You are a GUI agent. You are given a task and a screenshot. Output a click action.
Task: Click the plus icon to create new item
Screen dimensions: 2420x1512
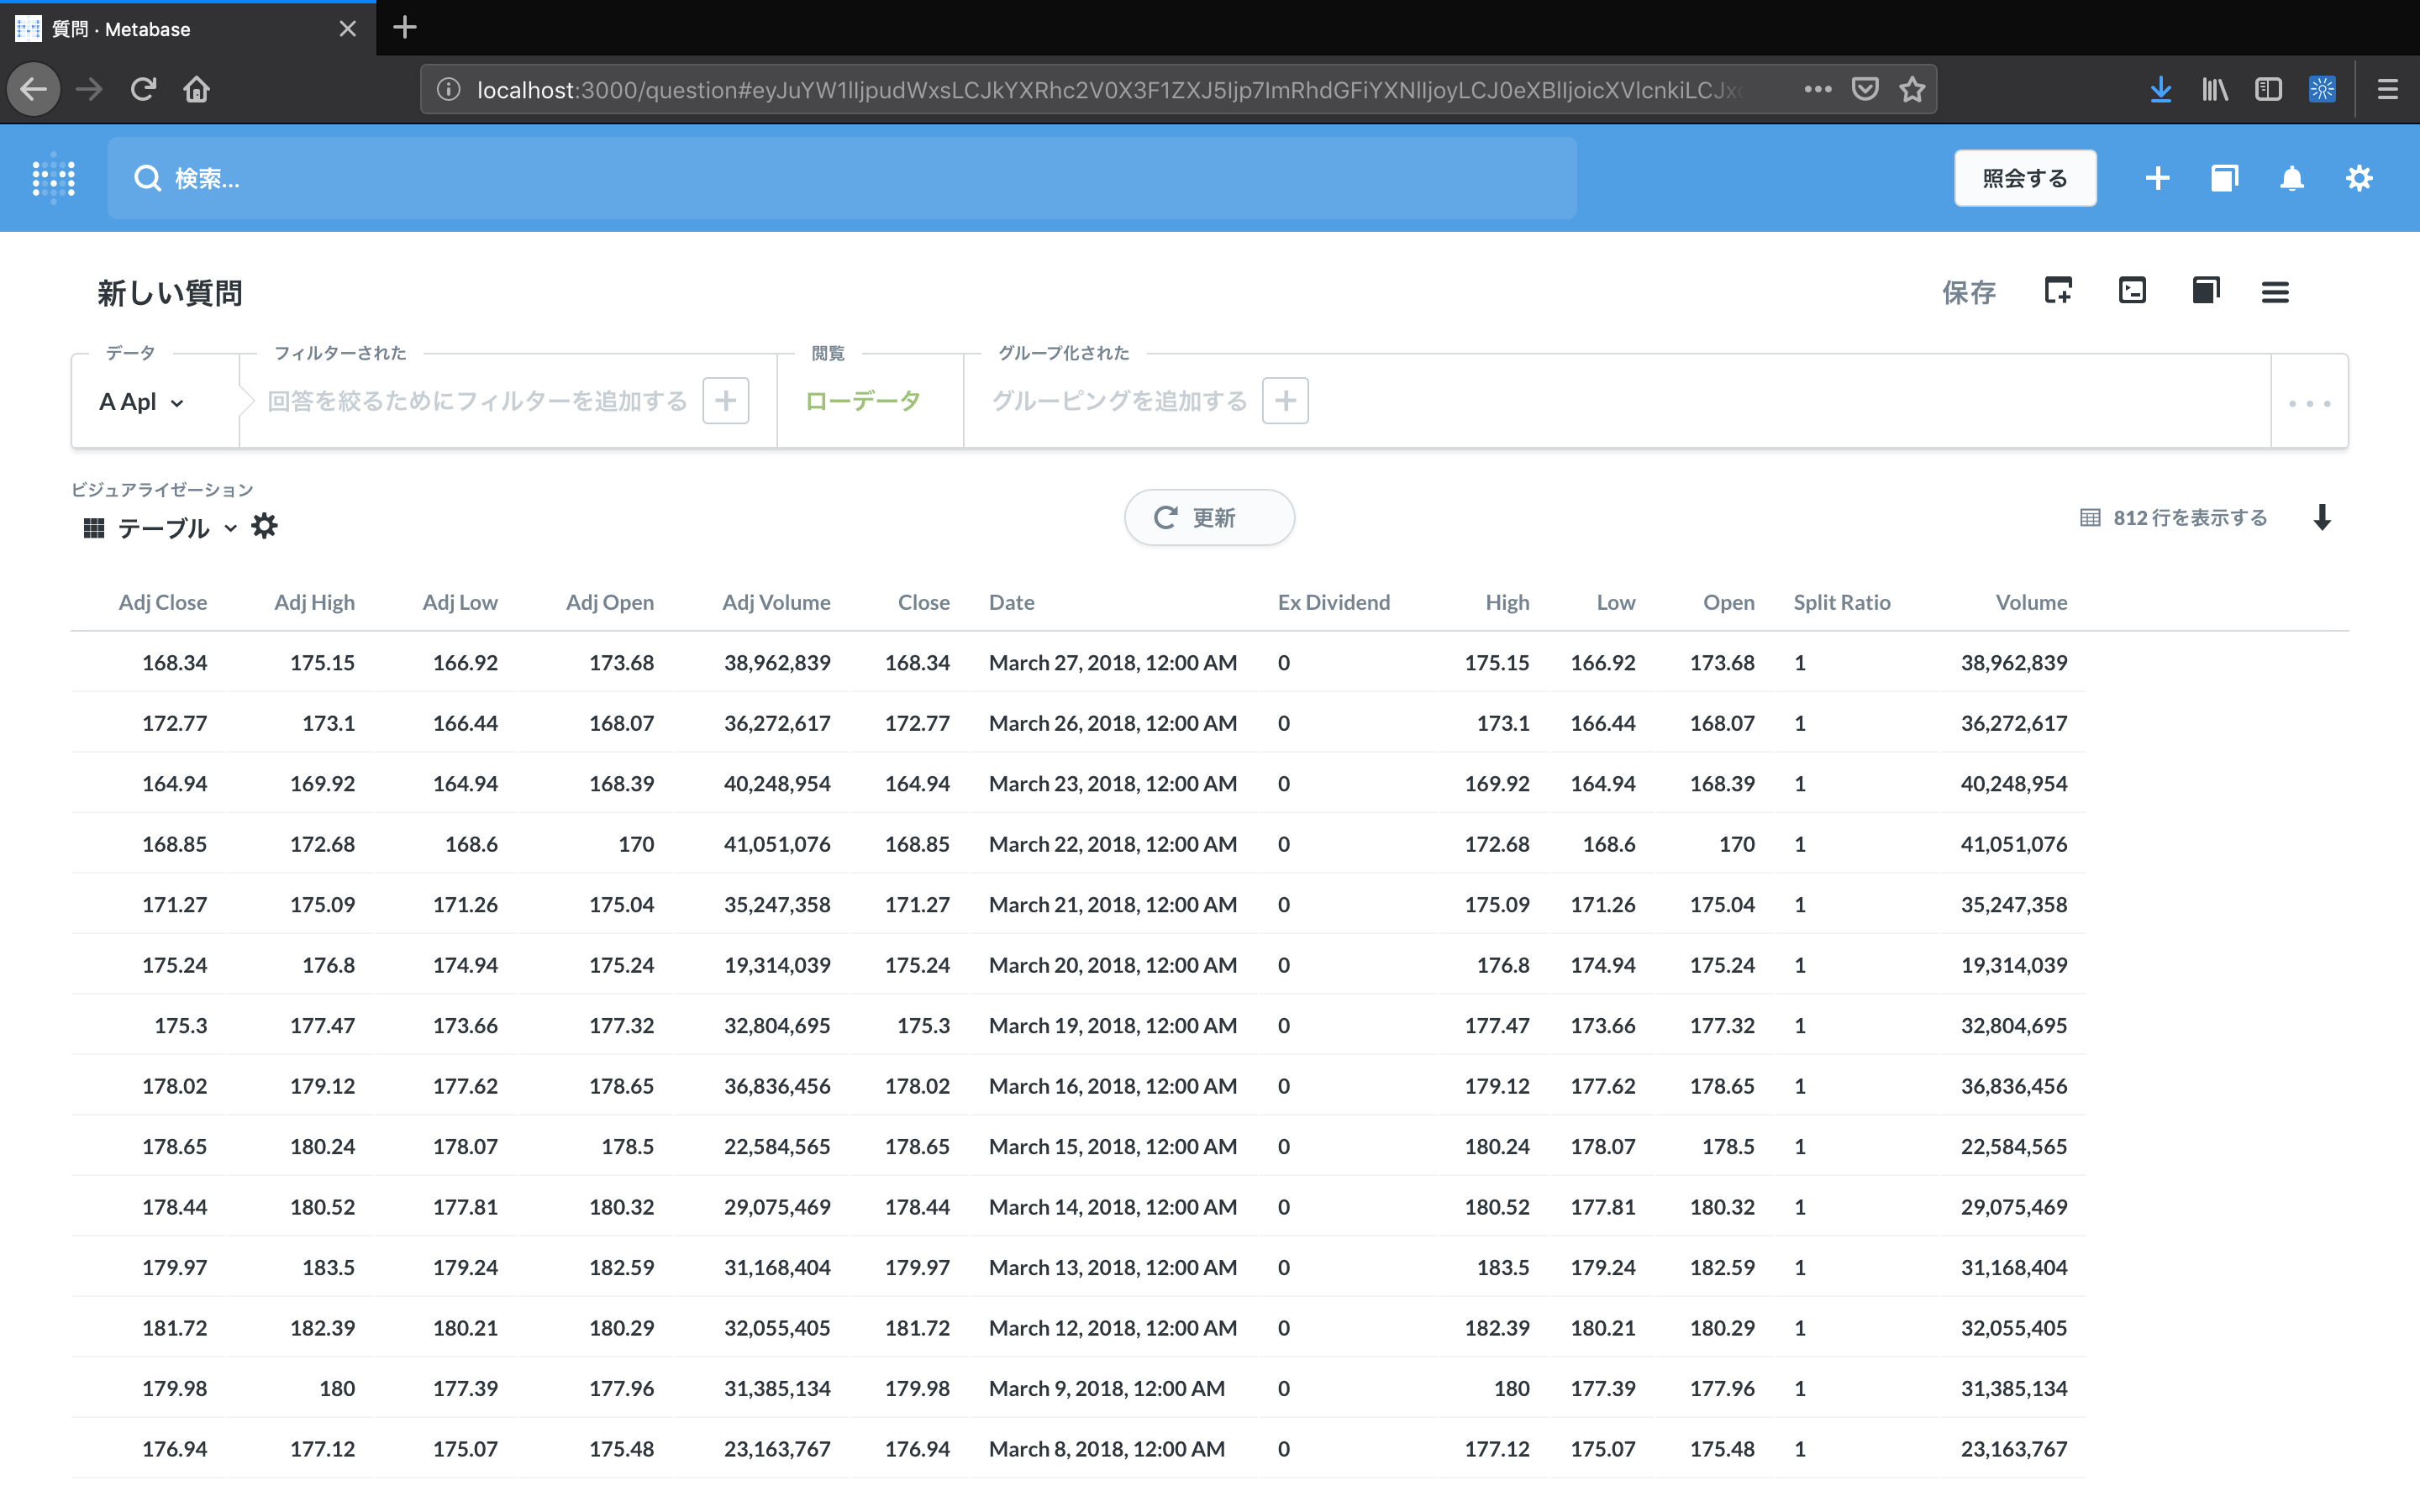click(2157, 179)
